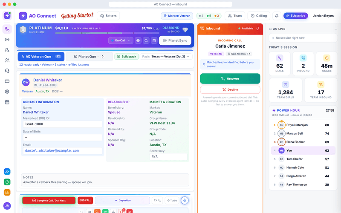Open the On-Call status dropdown
Screen dimensions: 341x213
[121, 40]
